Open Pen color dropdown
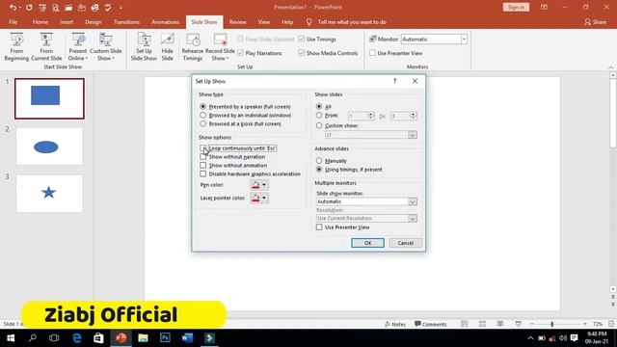The image size is (617, 347). pyautogui.click(x=264, y=185)
